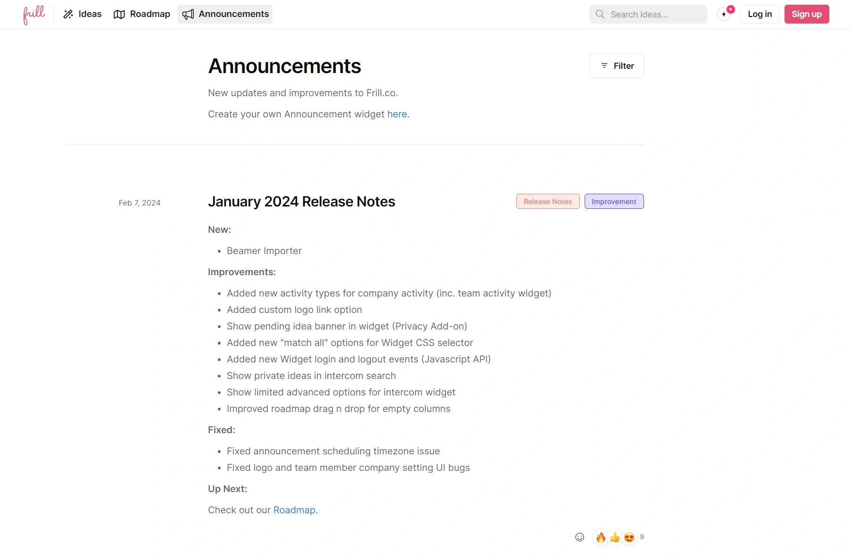
Task: Open the Filter panel
Action: [617, 66]
